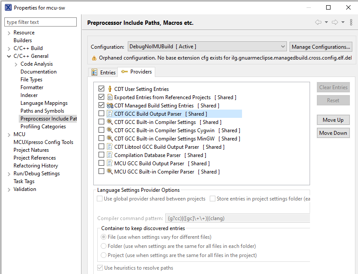This screenshot has width=358, height=274.
Task: Click the Exported Entries provider icon
Action: point(110,97)
